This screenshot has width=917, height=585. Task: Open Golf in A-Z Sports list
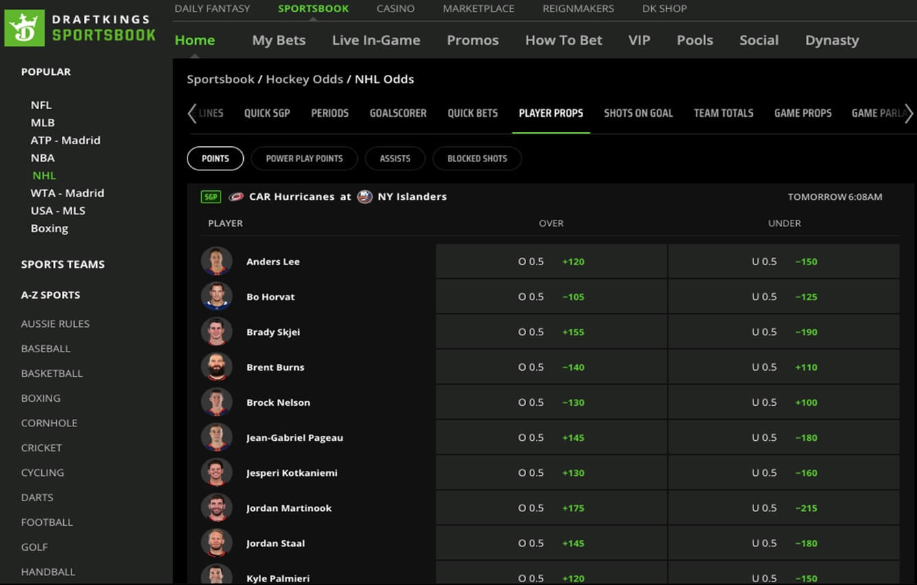(x=34, y=547)
